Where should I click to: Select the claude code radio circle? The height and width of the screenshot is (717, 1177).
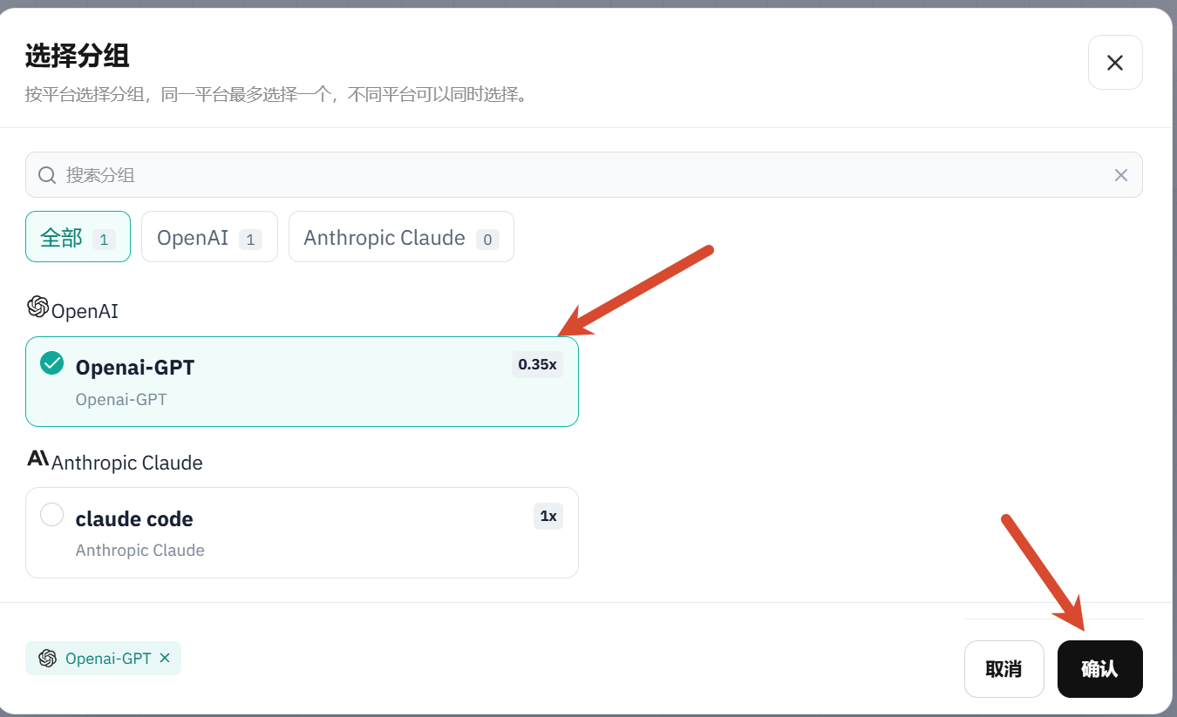(52, 514)
